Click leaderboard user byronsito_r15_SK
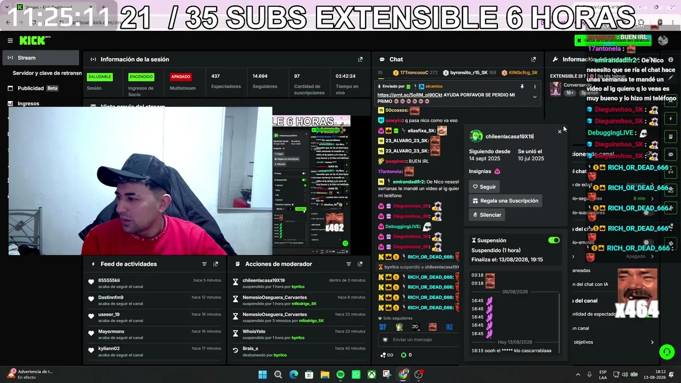This screenshot has height=383, width=681. click(x=469, y=72)
